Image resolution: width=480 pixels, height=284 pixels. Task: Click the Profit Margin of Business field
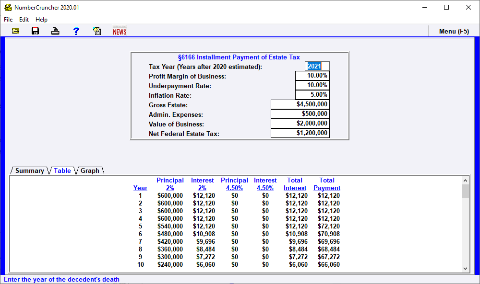coord(312,76)
